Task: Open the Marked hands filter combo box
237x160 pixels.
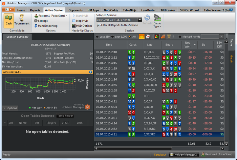Action: coord(212,37)
